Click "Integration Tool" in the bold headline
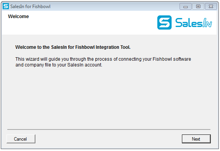Screen dimensions: 220x151 click(113, 47)
